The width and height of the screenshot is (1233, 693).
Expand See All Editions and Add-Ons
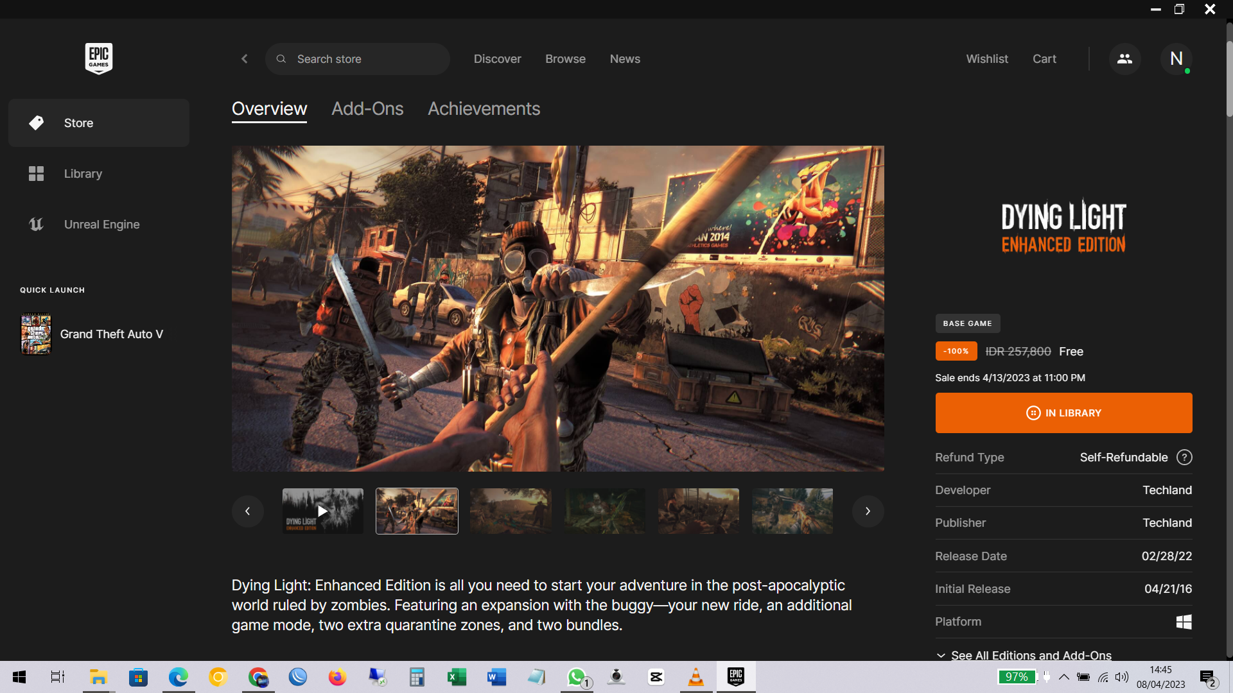point(1026,655)
